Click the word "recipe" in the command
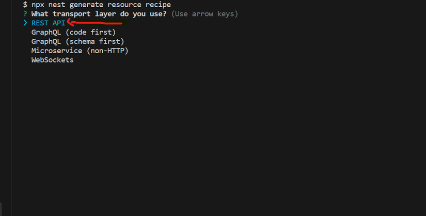 (x=158, y=5)
